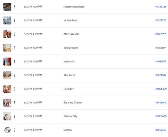The image size is (168, 137).
Task: Open the three-dot menu for SciePro row
Action: point(14,130)
